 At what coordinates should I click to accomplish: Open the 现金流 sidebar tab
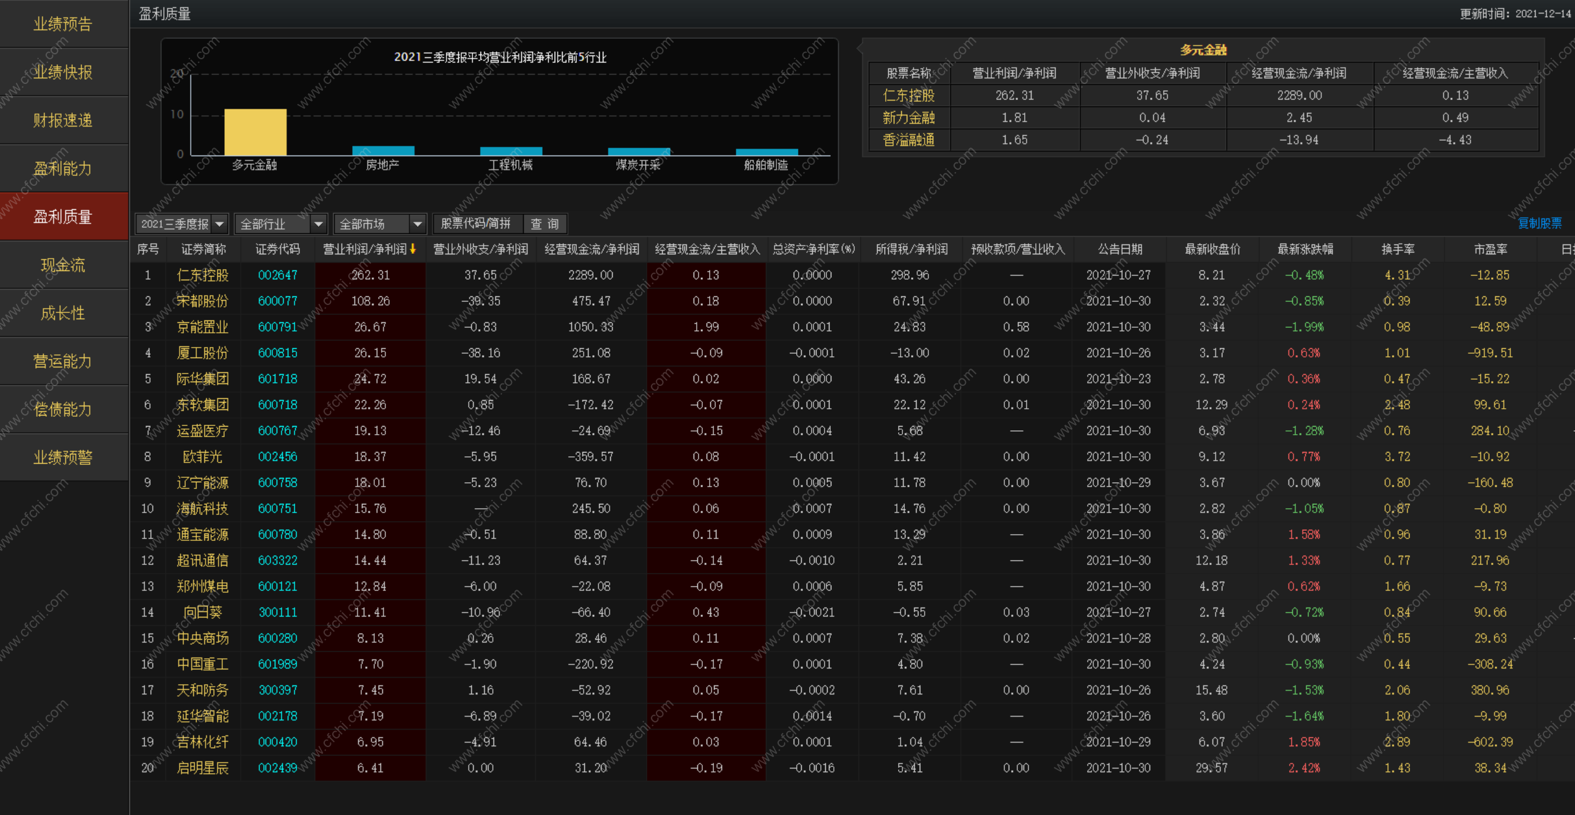click(x=63, y=265)
